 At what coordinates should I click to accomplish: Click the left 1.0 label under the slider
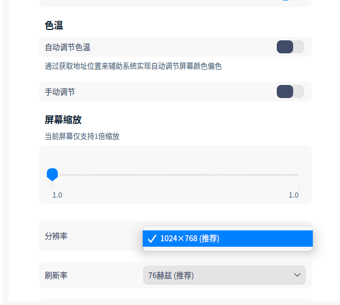pos(57,195)
